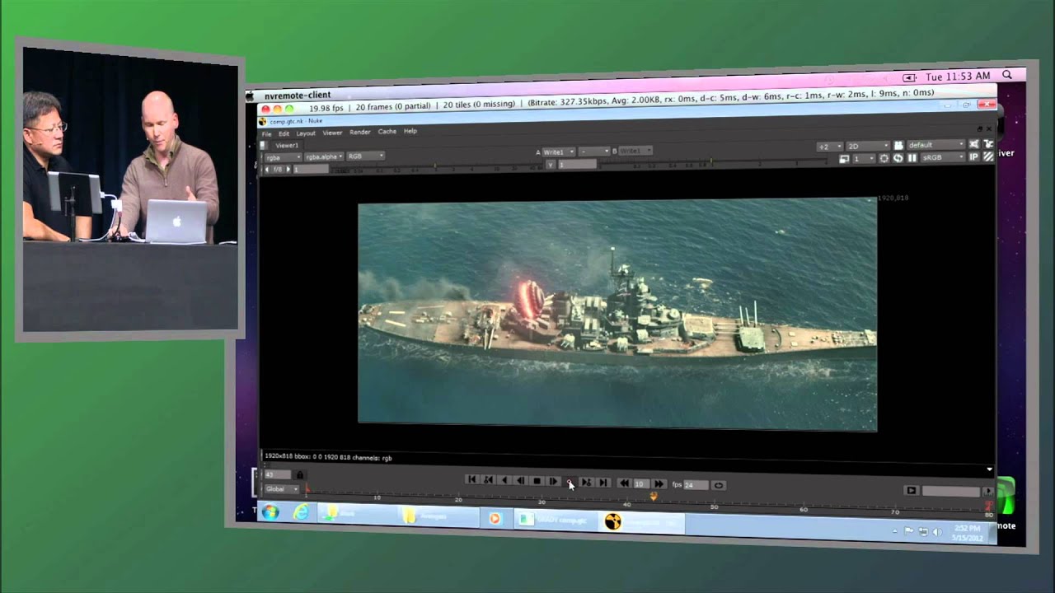Click the orange current-frame marker on timeline
This screenshot has height=593, width=1055.
[654, 496]
